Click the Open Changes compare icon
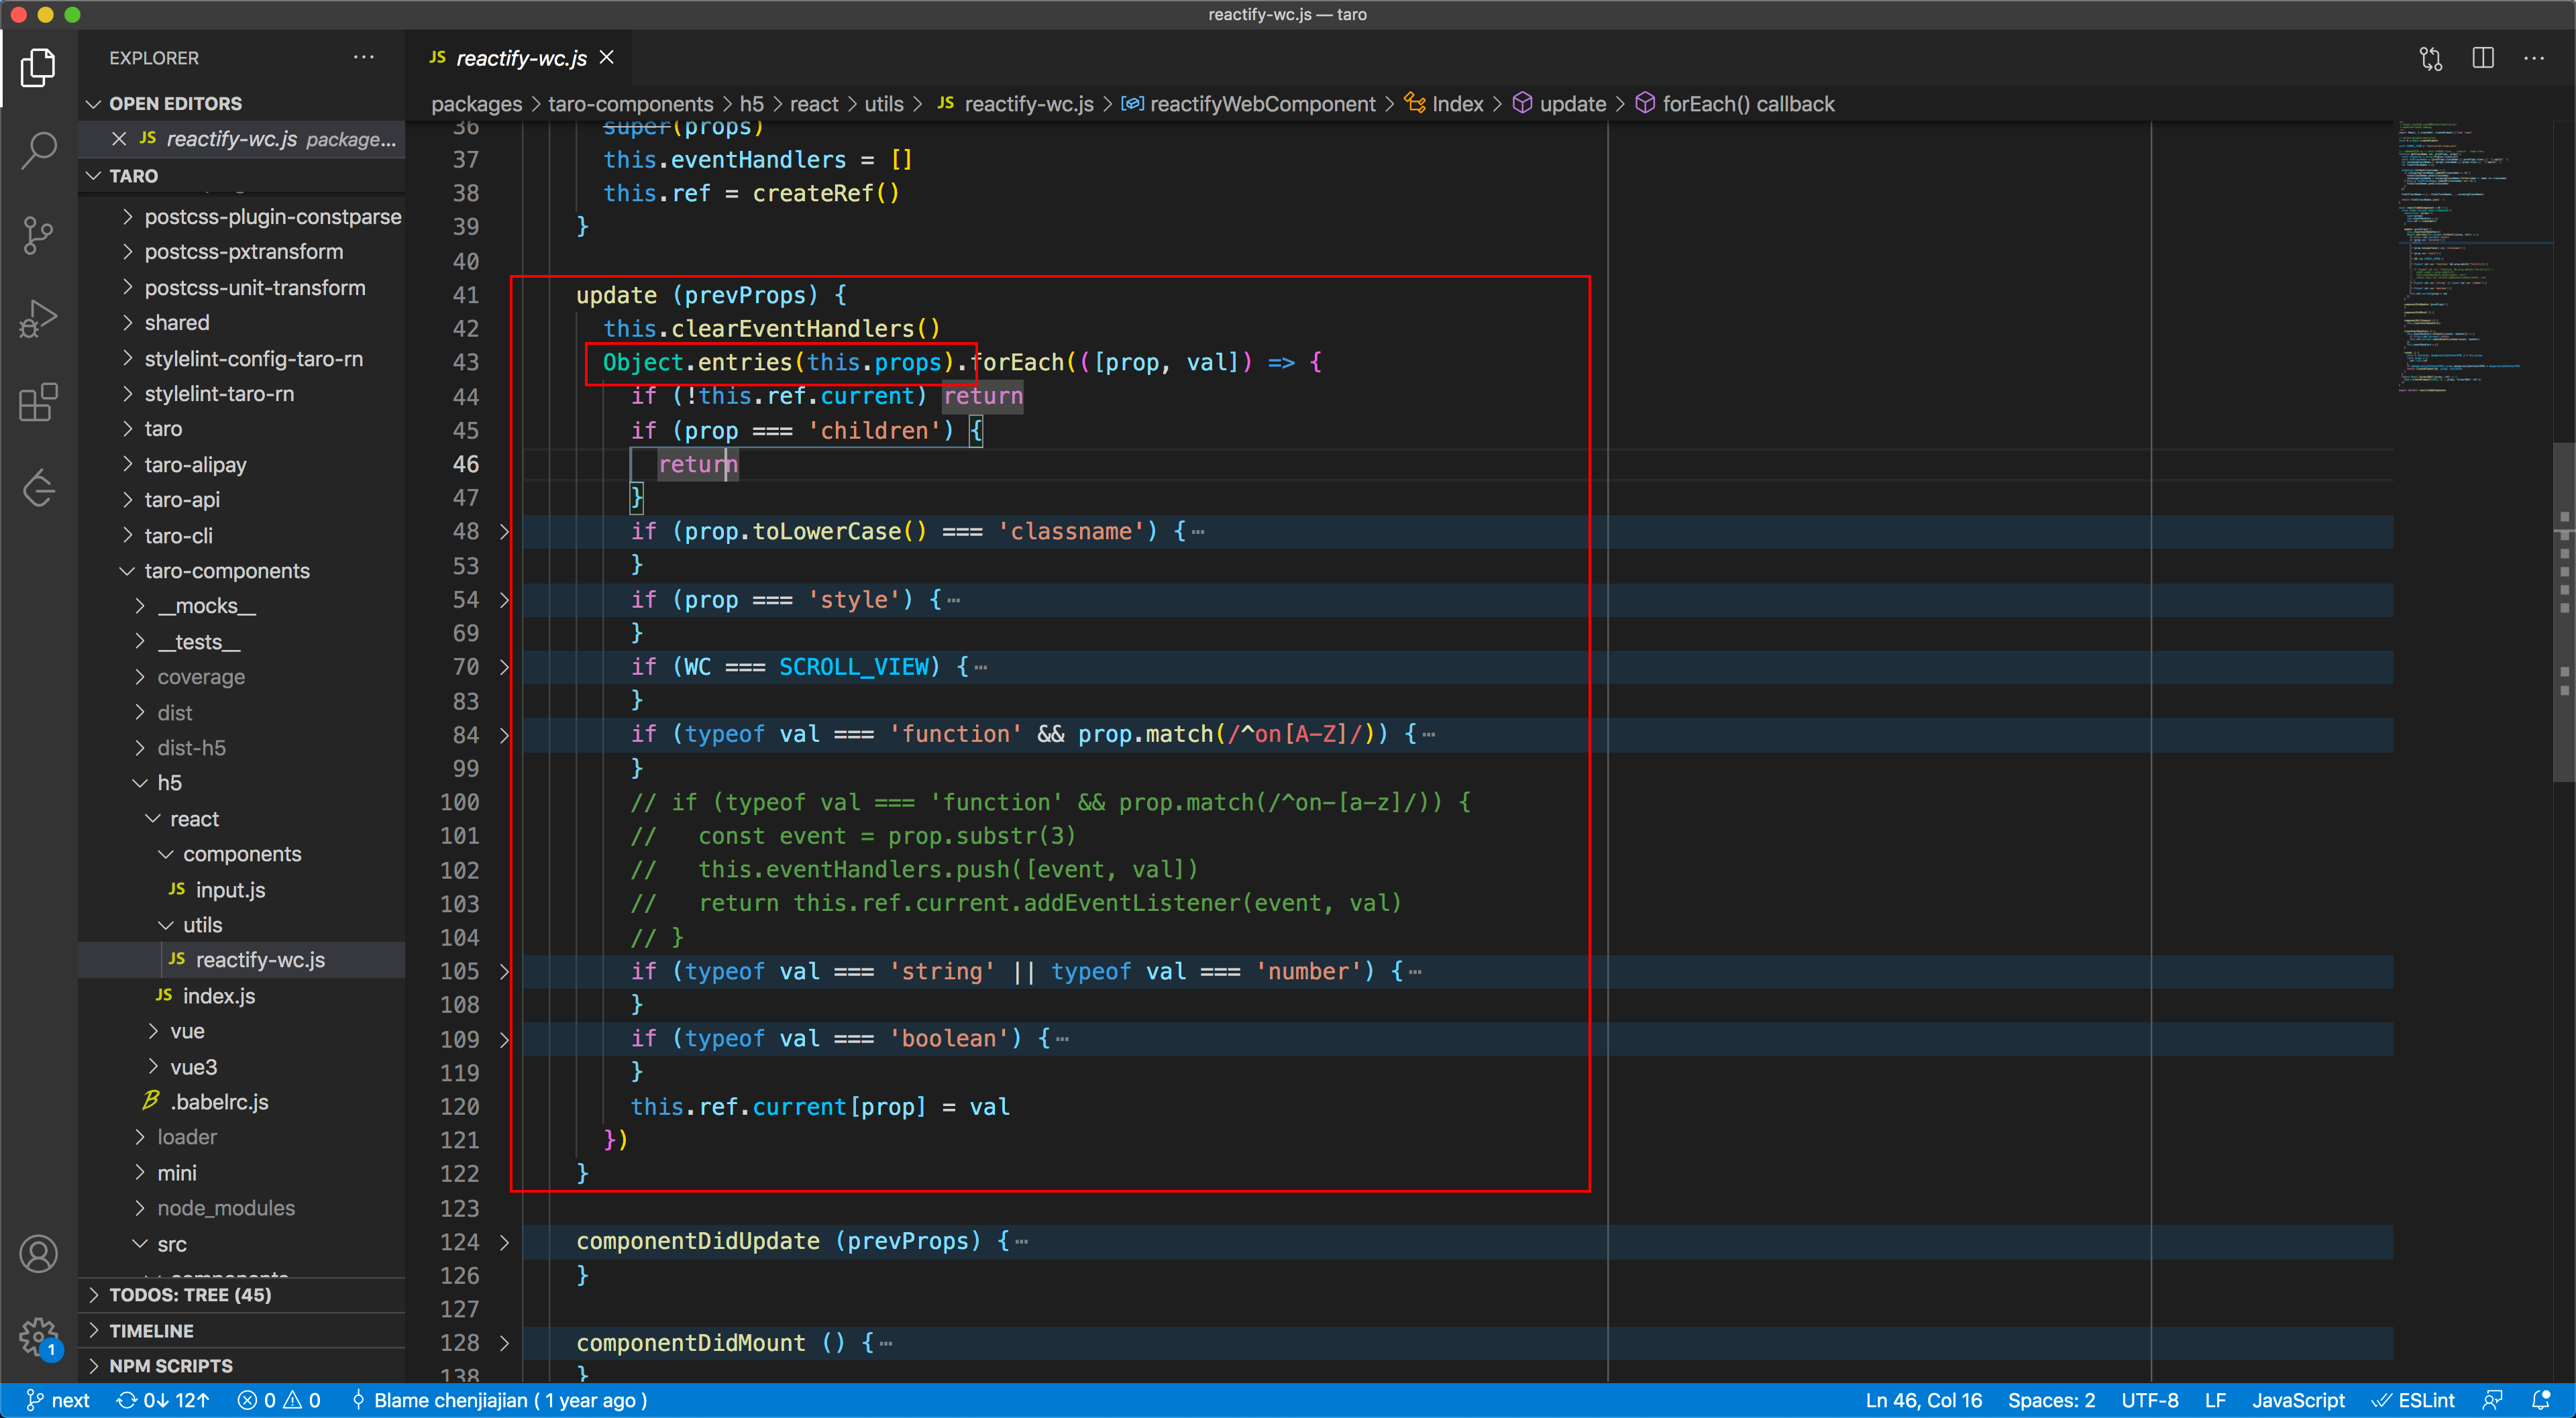The image size is (2576, 1418). tap(2430, 58)
